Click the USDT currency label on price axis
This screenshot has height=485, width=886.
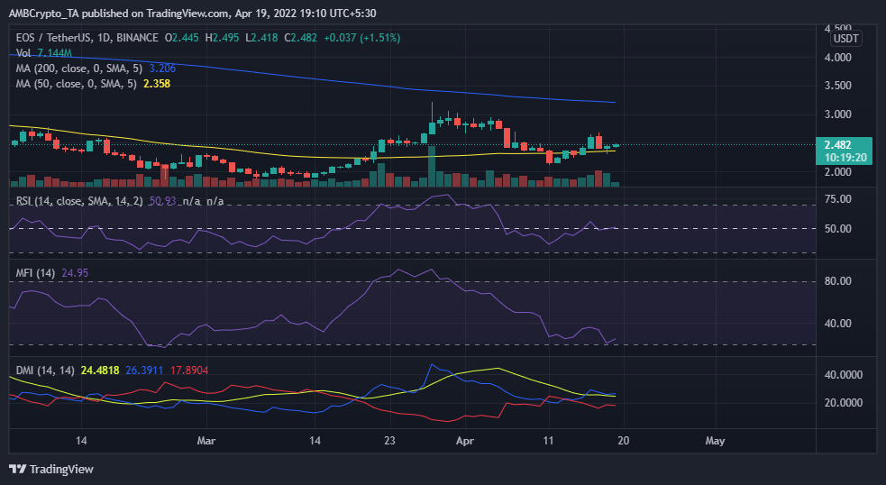845,39
